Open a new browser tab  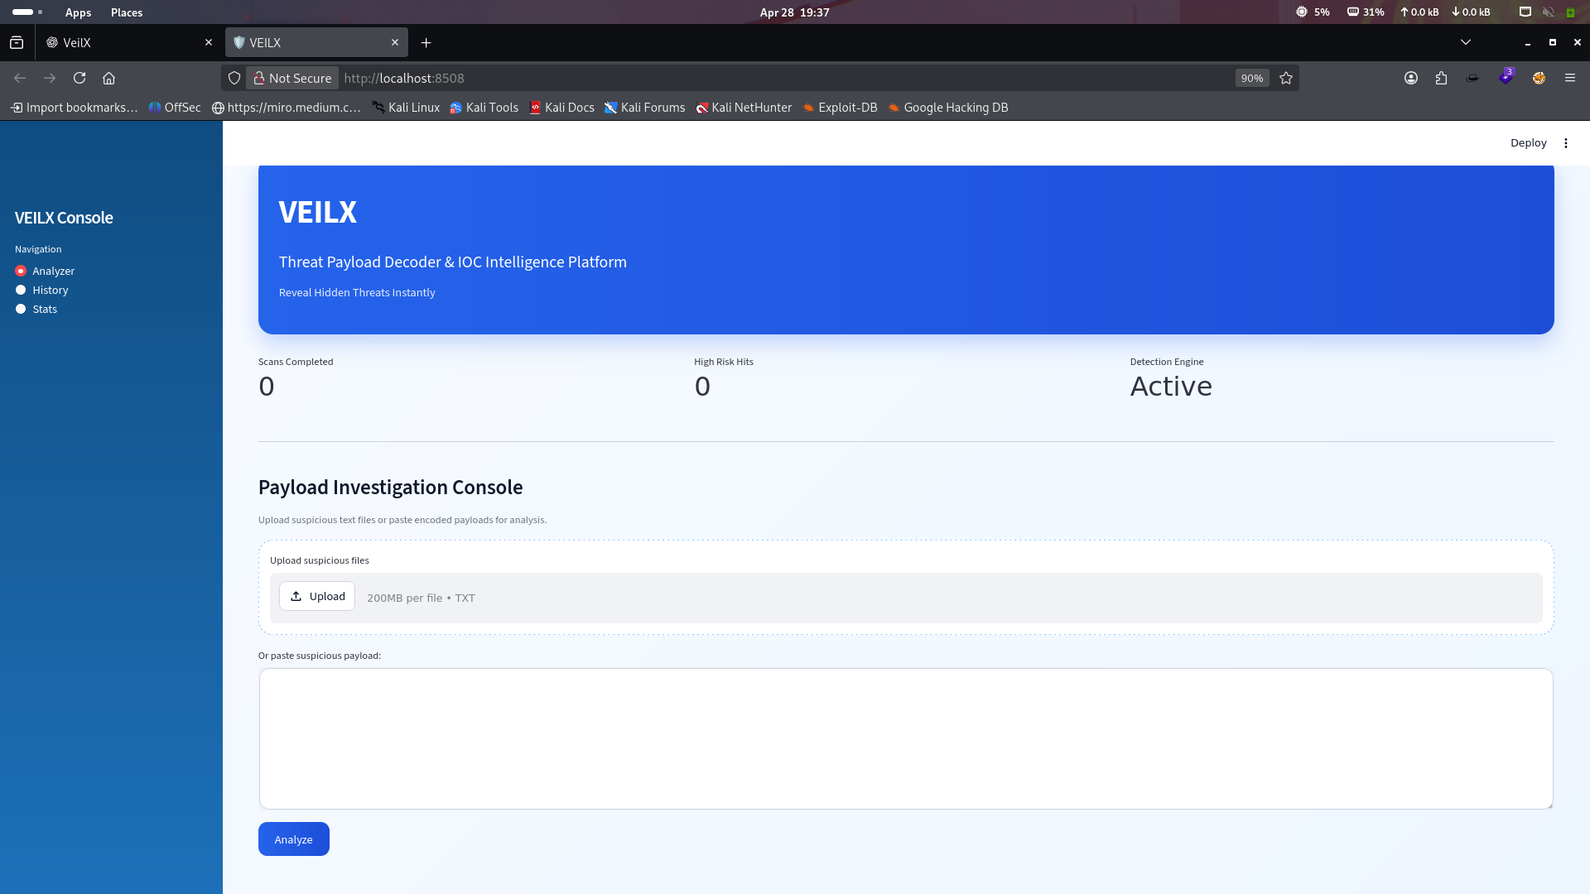click(x=426, y=43)
